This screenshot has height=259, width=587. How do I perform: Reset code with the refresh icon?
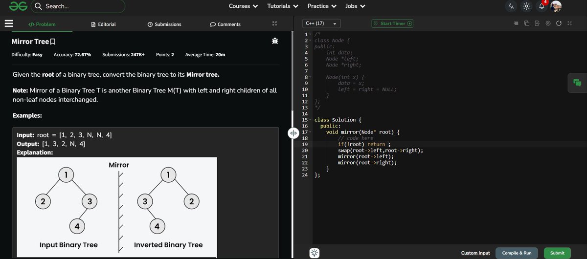pos(559,23)
